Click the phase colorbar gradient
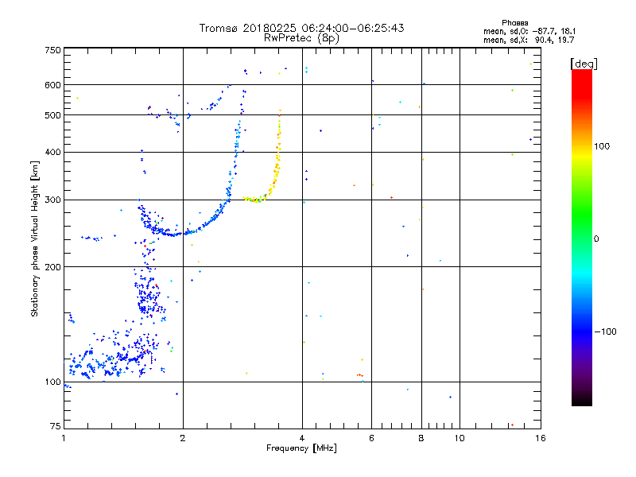The width and height of the screenshot is (636, 477). [x=582, y=238]
